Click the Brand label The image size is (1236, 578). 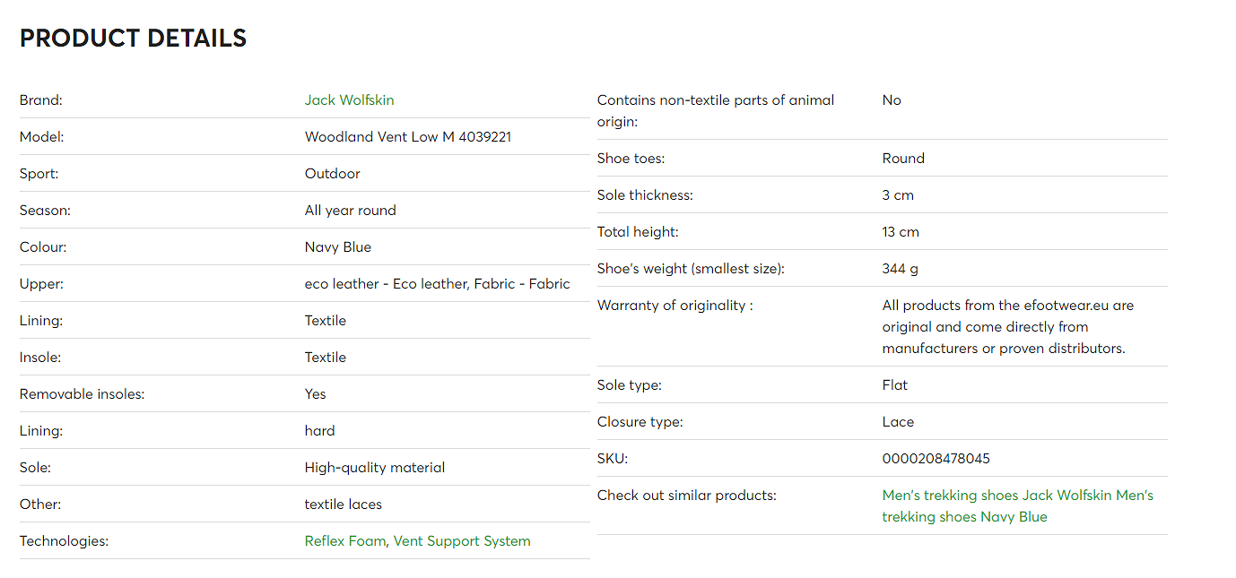click(41, 100)
